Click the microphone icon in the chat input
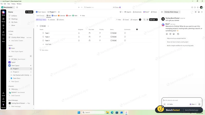Viewport: 205px width, 115px height. click(x=199, y=104)
